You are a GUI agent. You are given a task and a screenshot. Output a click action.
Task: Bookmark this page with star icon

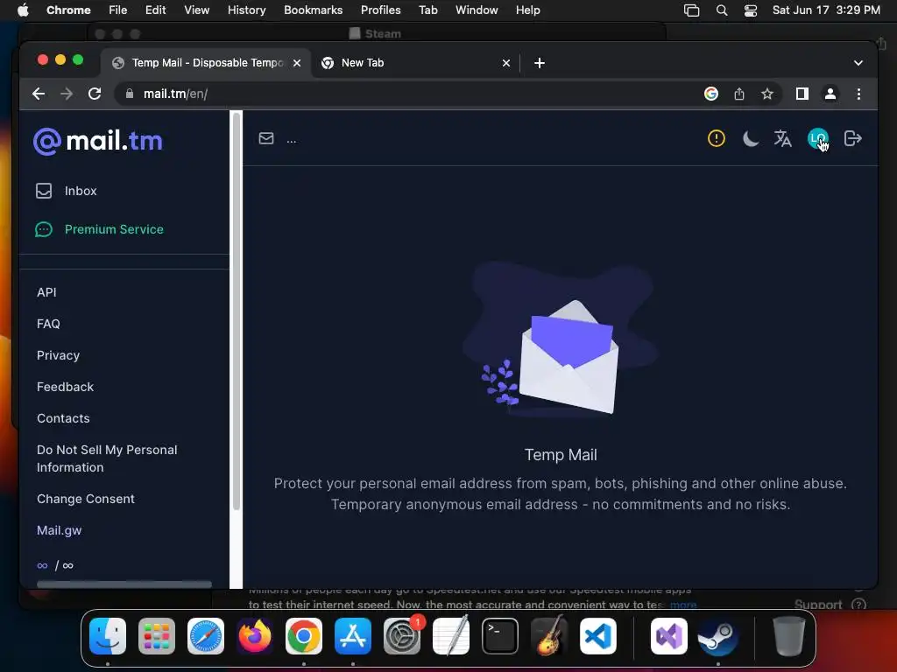point(767,94)
